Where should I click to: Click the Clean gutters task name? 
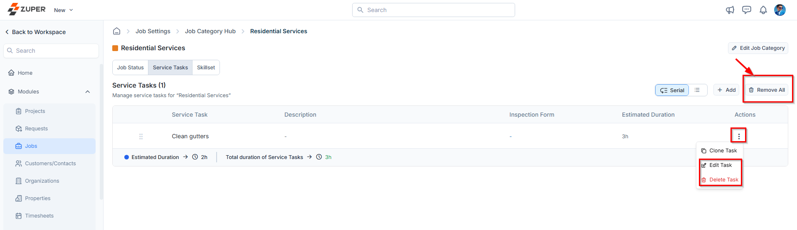point(190,136)
